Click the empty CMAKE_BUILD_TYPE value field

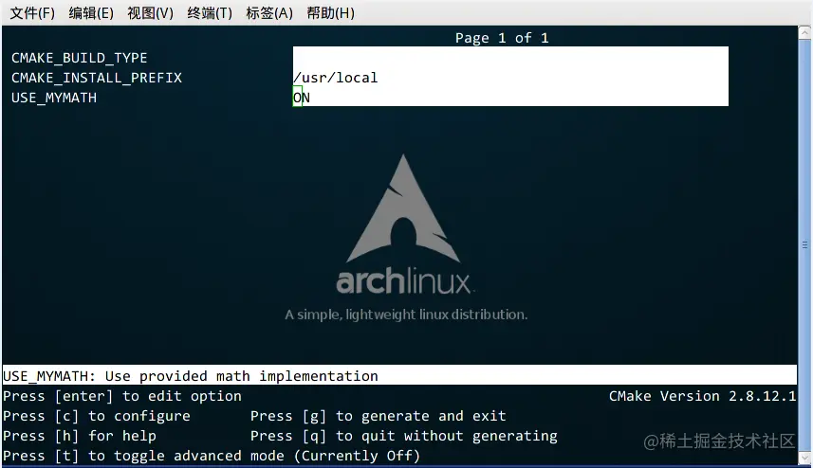(x=510, y=58)
